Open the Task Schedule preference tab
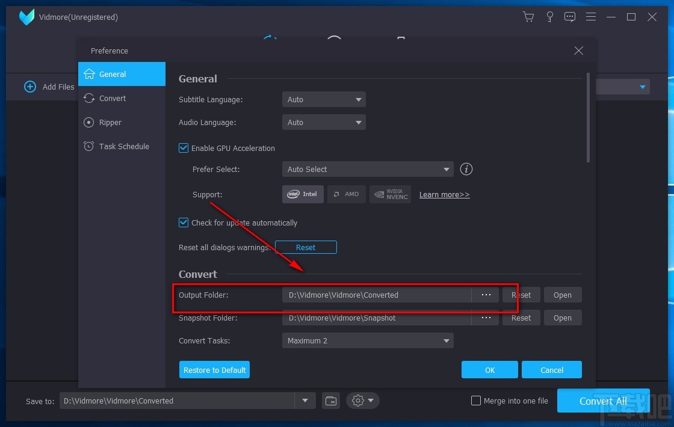Image resolution: width=674 pixels, height=427 pixels. (122, 147)
